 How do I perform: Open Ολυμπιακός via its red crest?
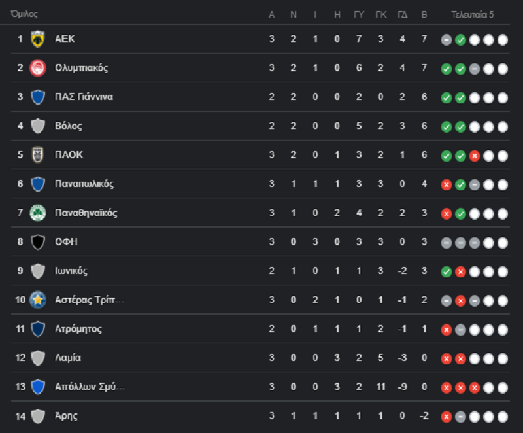pyautogui.click(x=38, y=68)
